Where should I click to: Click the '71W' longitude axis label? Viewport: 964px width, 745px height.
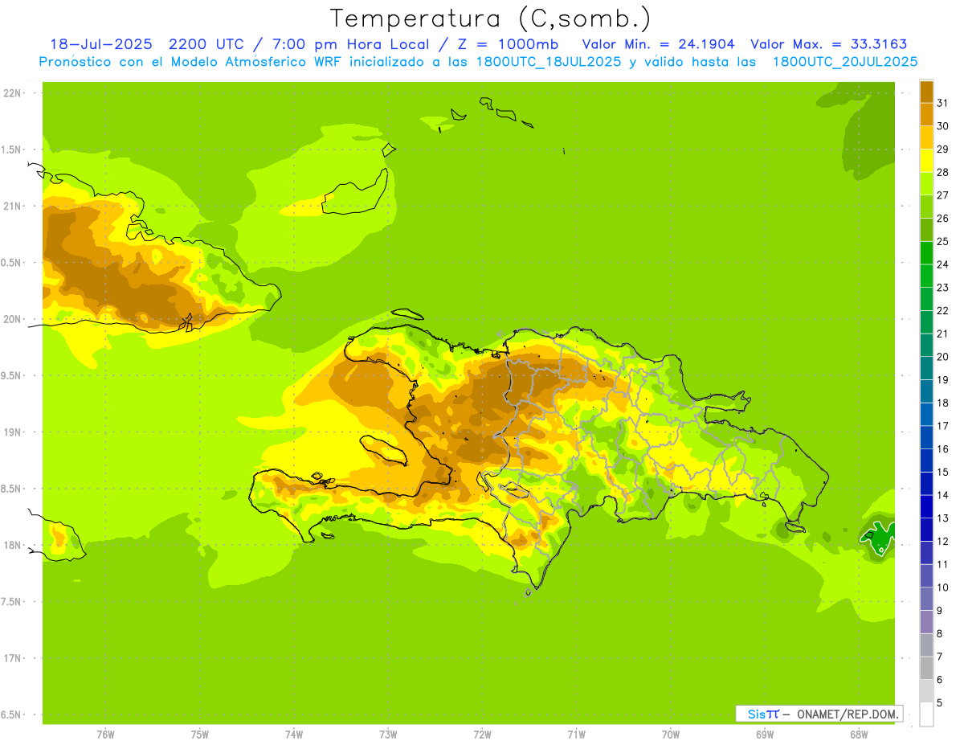[576, 735]
